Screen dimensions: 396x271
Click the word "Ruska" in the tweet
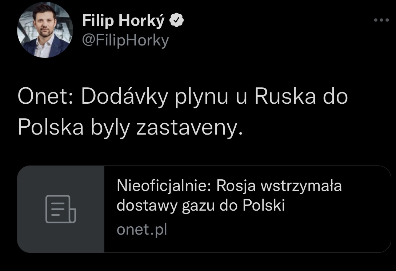(x=285, y=97)
